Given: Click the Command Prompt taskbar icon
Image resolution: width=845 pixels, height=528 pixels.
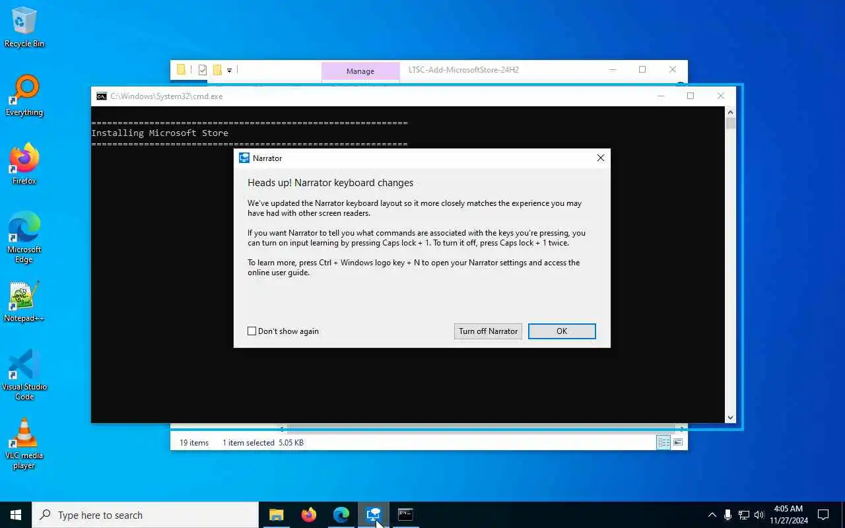Looking at the screenshot, I should tap(405, 515).
